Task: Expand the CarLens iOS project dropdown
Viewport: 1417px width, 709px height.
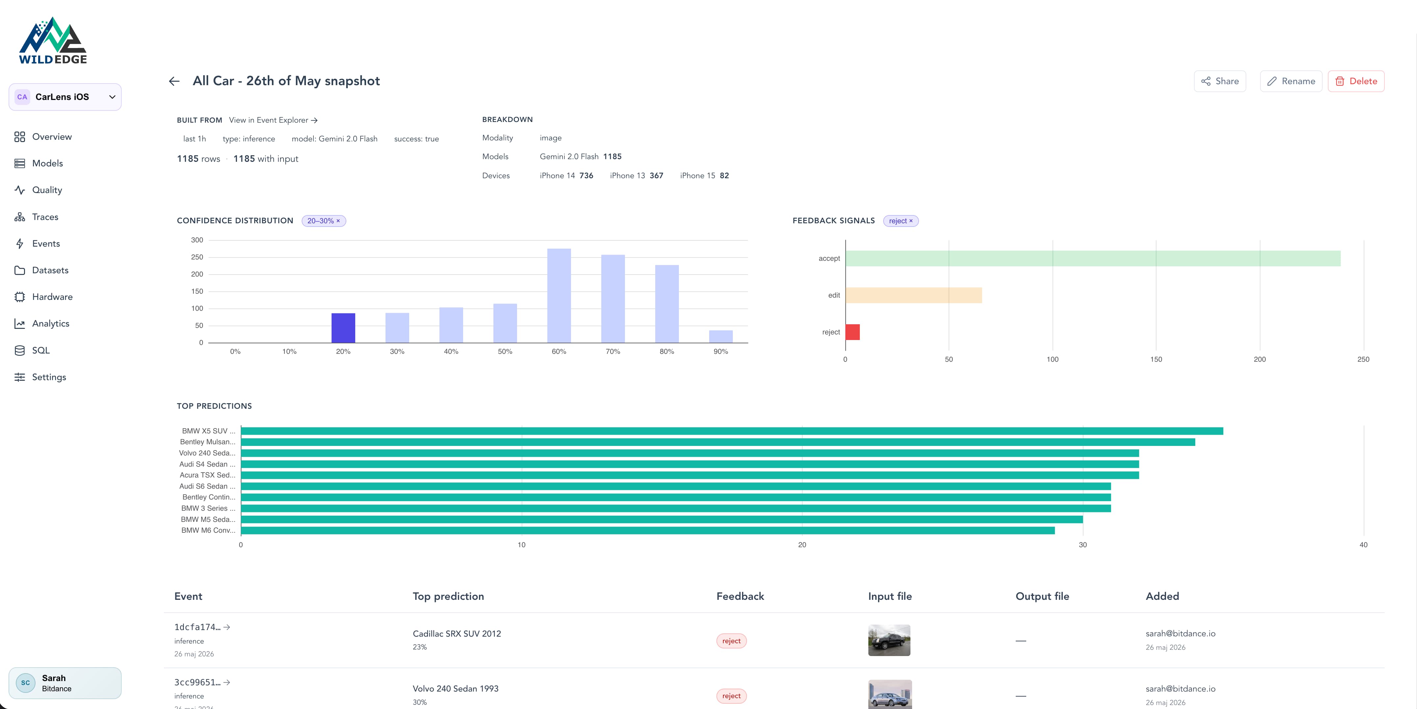Action: coord(65,97)
